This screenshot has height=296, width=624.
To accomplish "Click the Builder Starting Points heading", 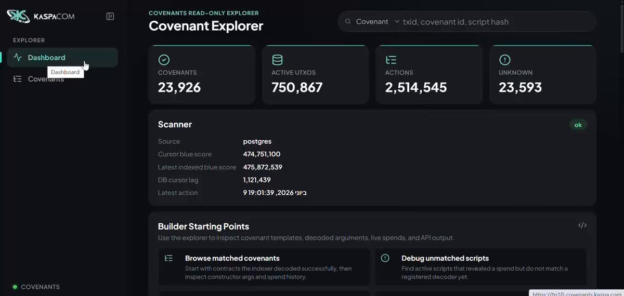I will [203, 226].
